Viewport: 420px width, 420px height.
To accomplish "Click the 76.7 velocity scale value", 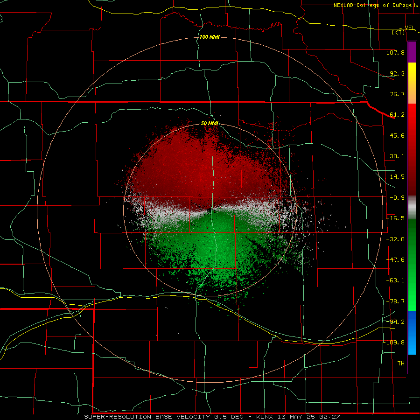I will [x=397, y=94].
